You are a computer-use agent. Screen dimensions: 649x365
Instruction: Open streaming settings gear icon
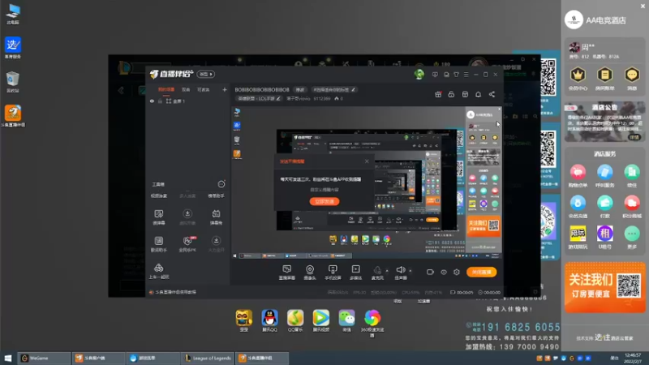[x=457, y=272]
